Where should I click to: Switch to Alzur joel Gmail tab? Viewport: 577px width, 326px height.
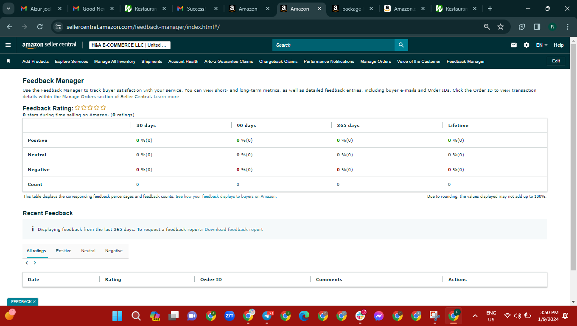tap(42, 8)
